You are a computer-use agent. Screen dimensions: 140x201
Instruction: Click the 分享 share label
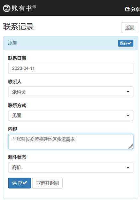pyautogui.click(x=136, y=9)
